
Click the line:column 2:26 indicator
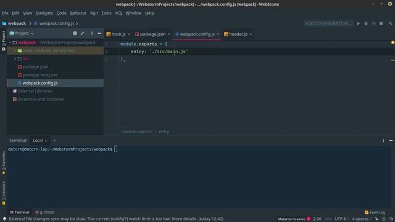coord(317,219)
